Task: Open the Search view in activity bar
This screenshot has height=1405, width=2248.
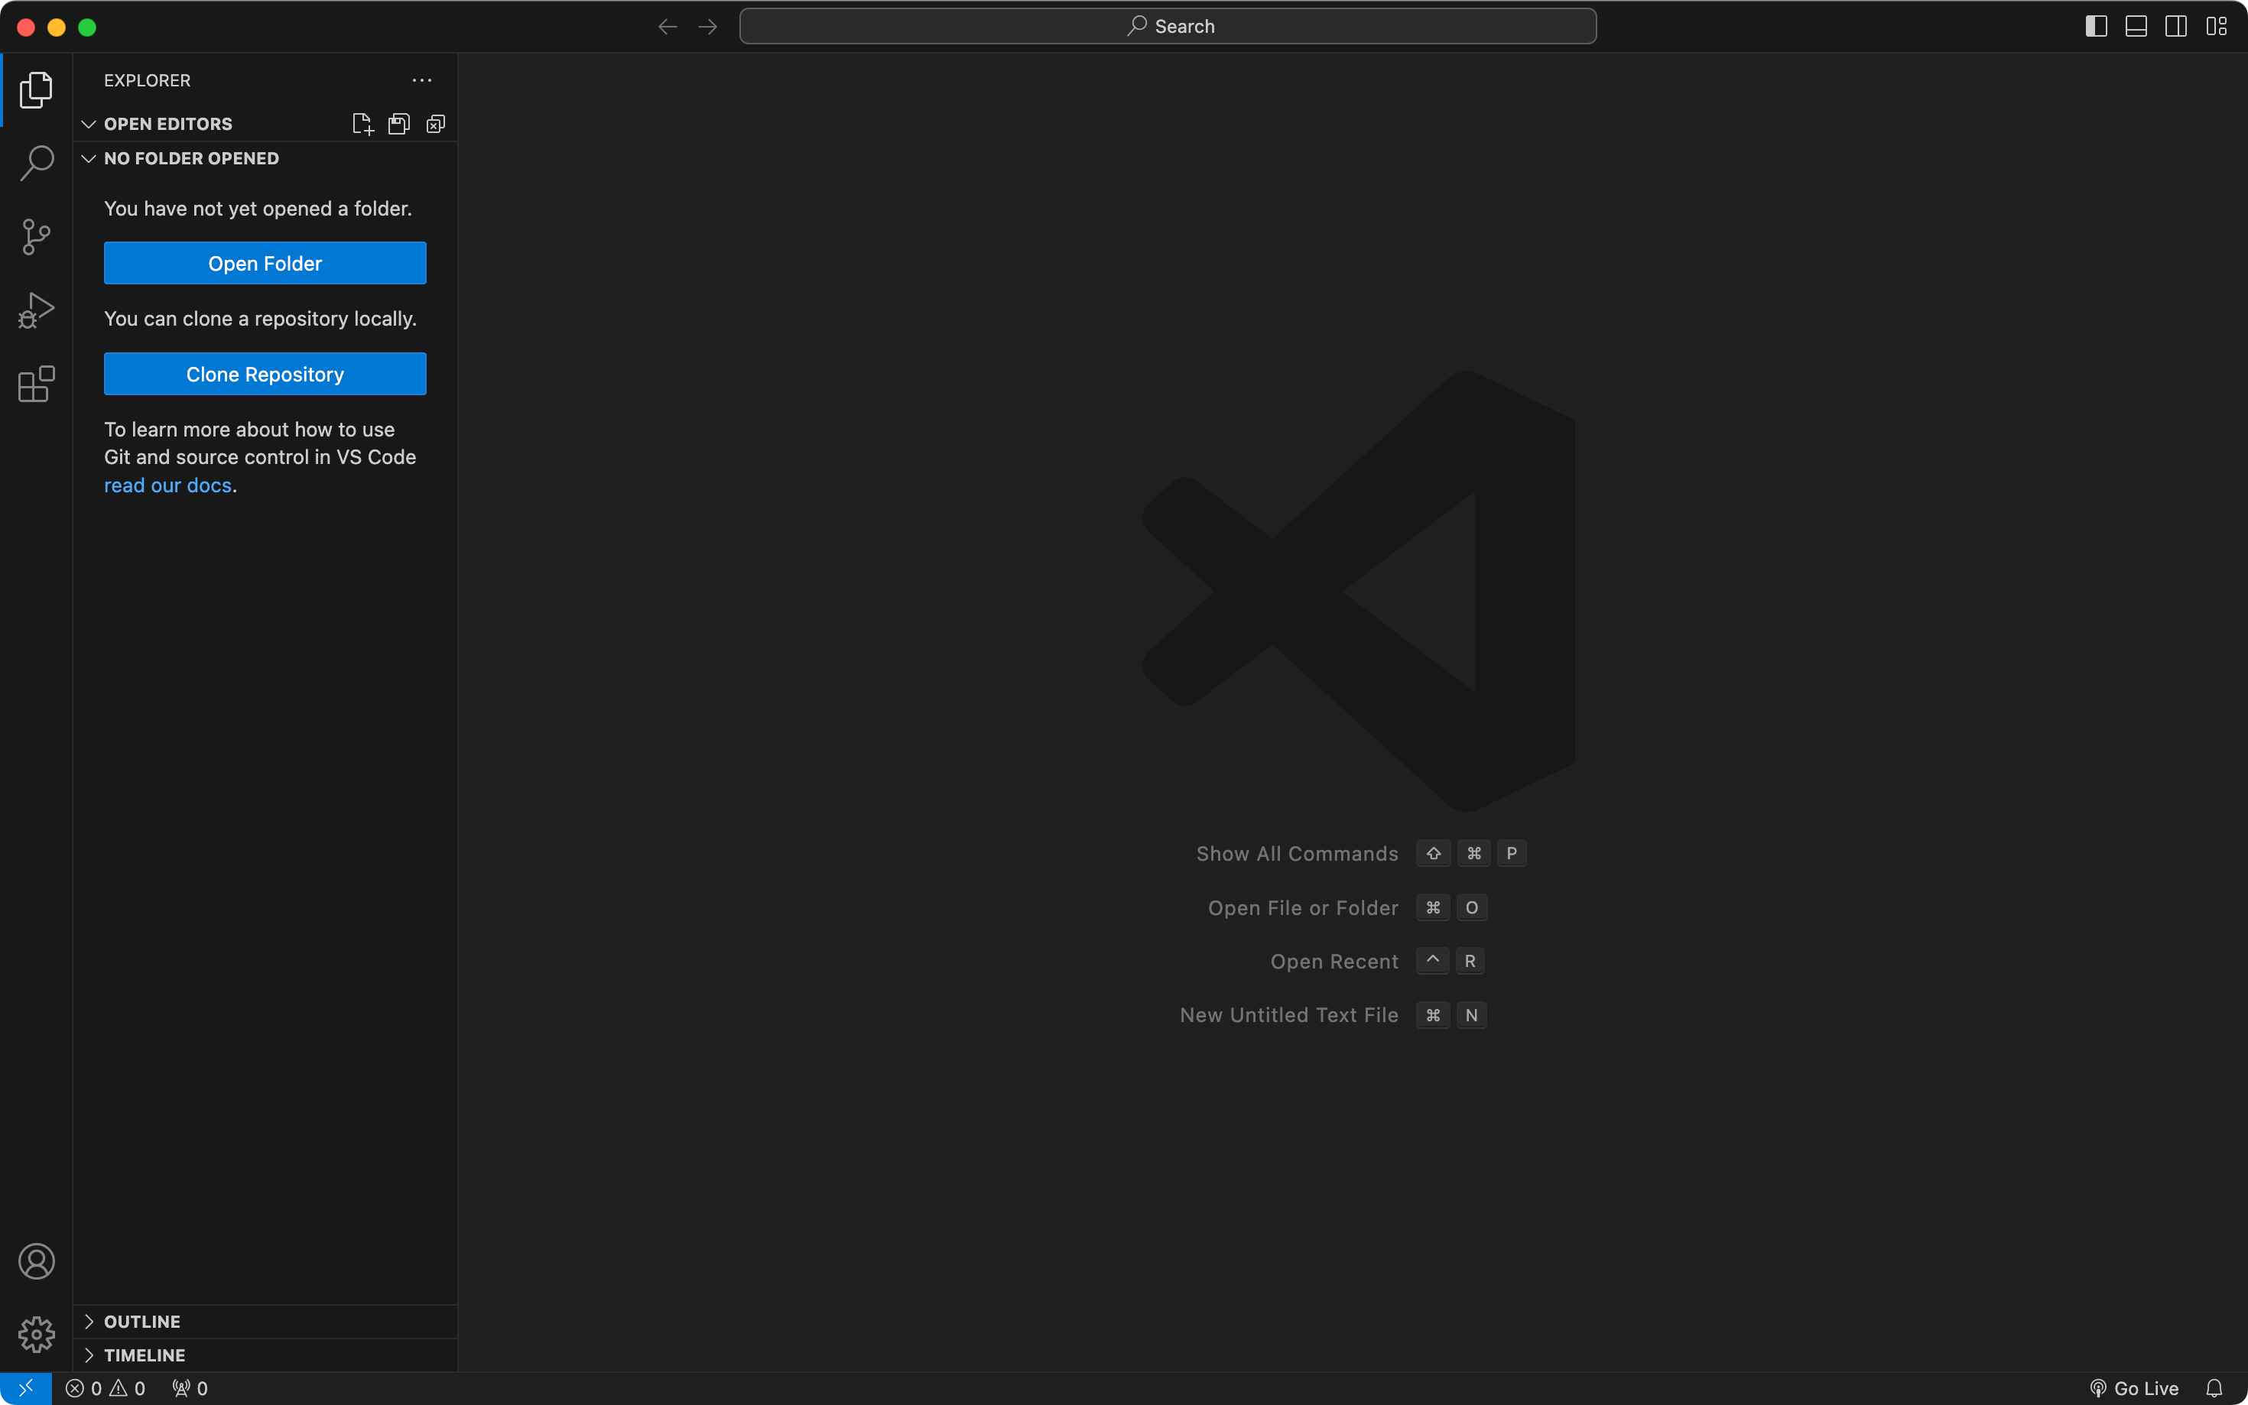Action: tap(36, 163)
